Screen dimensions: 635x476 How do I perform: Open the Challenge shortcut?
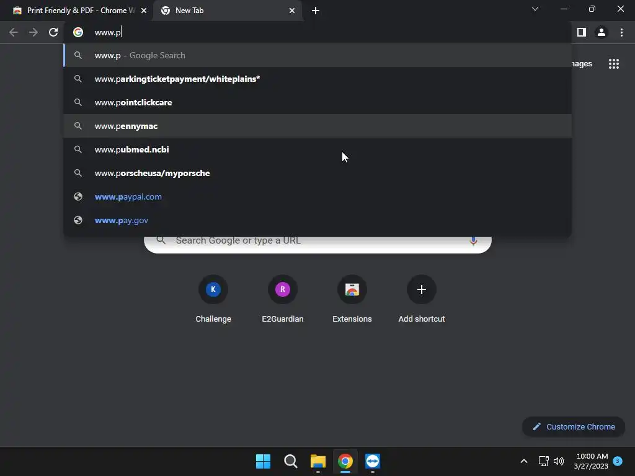[x=213, y=299]
